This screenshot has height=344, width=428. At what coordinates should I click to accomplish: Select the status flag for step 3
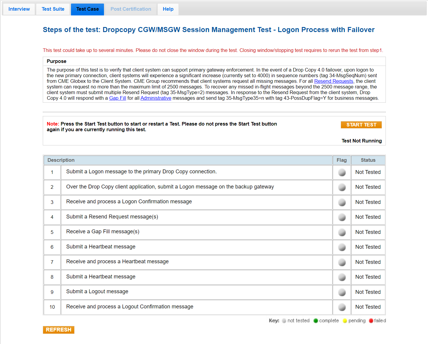(x=342, y=202)
